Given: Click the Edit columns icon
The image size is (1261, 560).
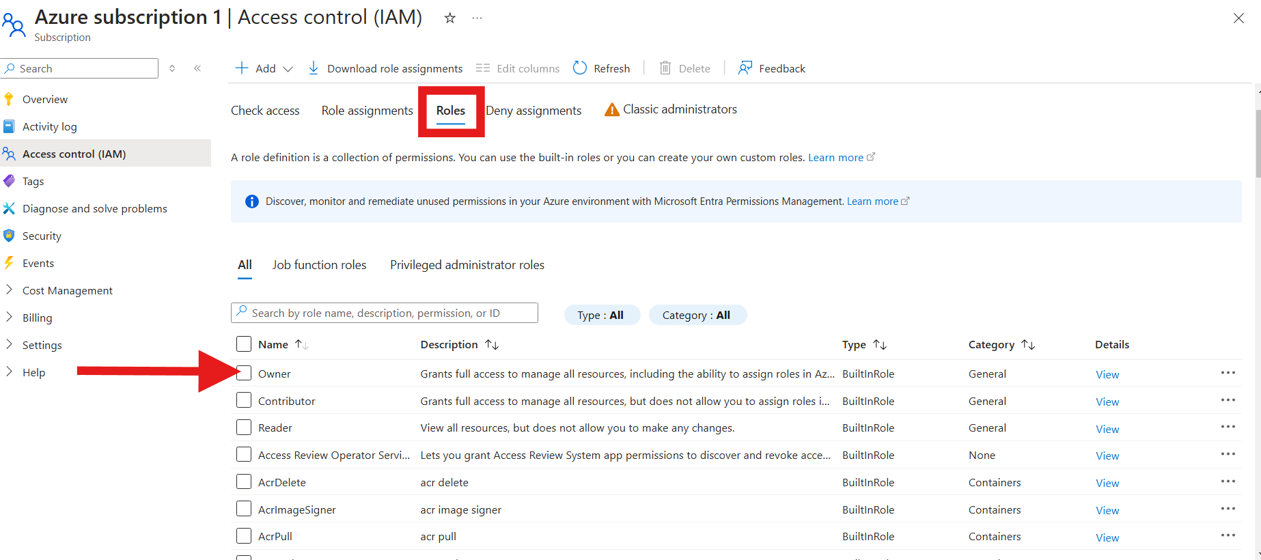Looking at the screenshot, I should coord(483,68).
